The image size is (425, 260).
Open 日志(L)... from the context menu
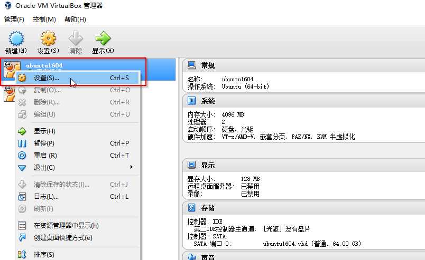[78, 197]
